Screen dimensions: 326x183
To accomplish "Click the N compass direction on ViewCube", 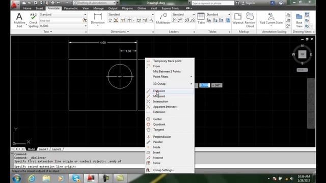I will tap(302, 45).
